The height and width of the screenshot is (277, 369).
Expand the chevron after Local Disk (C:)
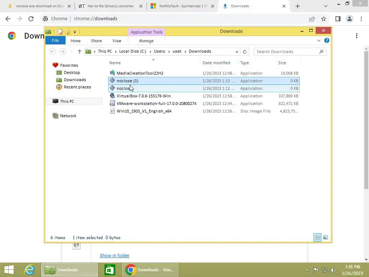pyautogui.click(x=150, y=52)
